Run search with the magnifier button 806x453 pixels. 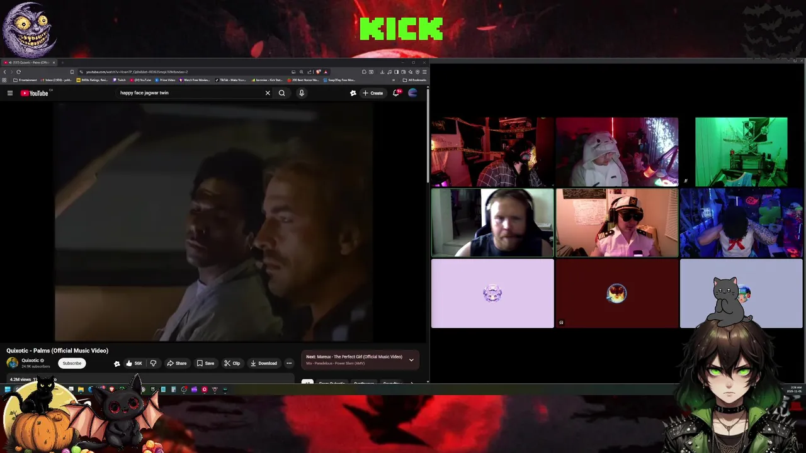click(x=282, y=93)
